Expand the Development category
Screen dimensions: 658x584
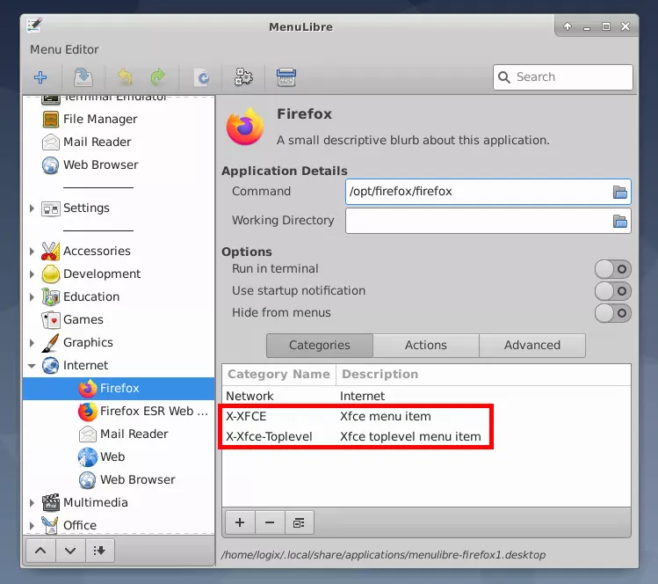[32, 274]
